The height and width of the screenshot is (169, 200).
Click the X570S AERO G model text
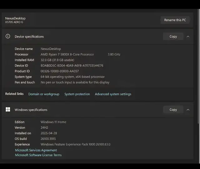click(14, 22)
